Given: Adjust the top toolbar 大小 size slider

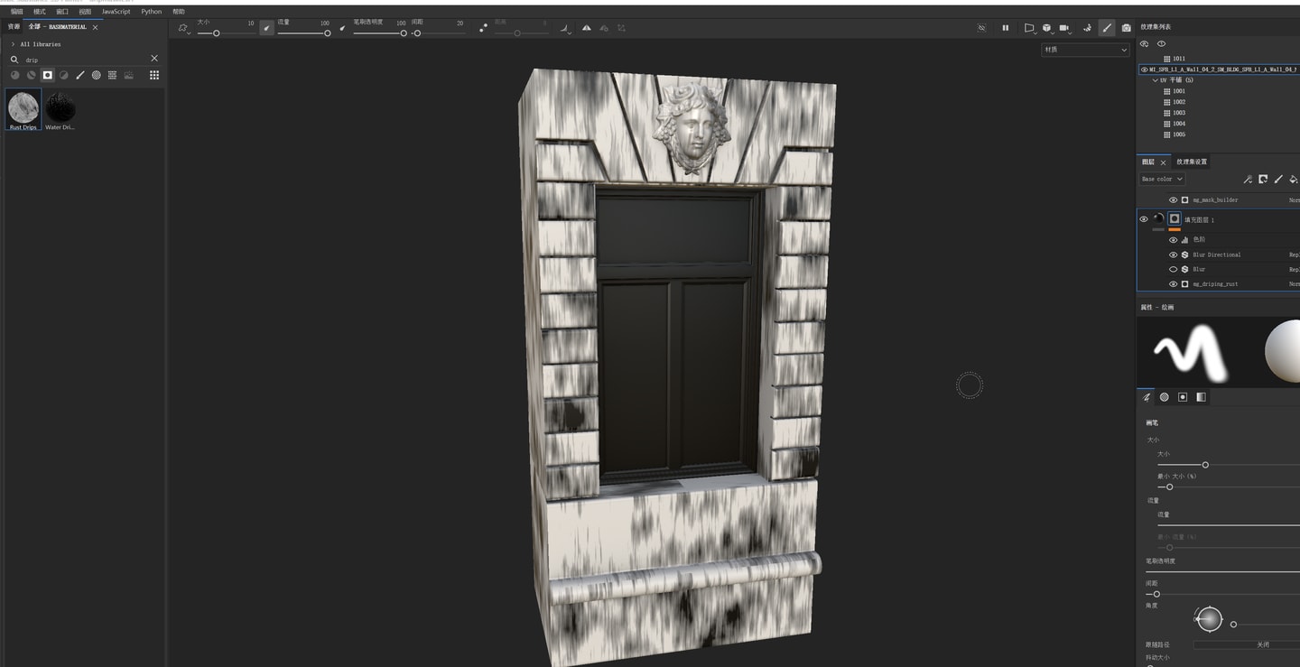Looking at the screenshot, I should (x=226, y=33).
